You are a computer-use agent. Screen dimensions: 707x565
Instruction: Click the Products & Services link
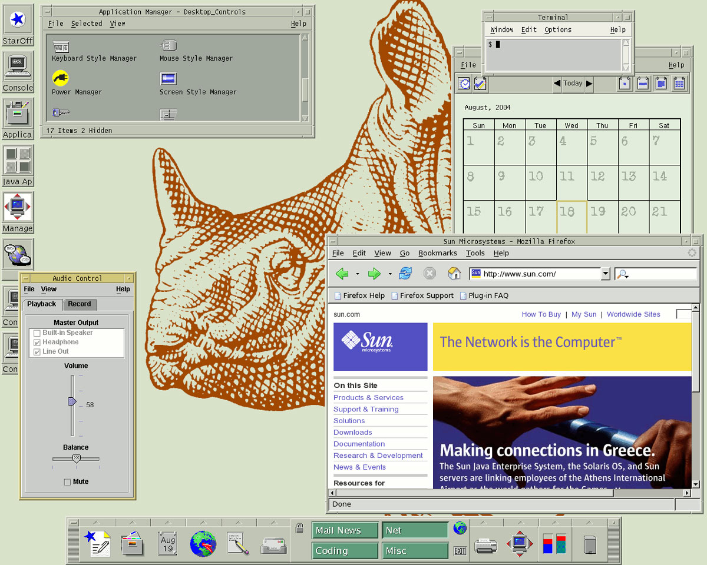click(x=368, y=398)
